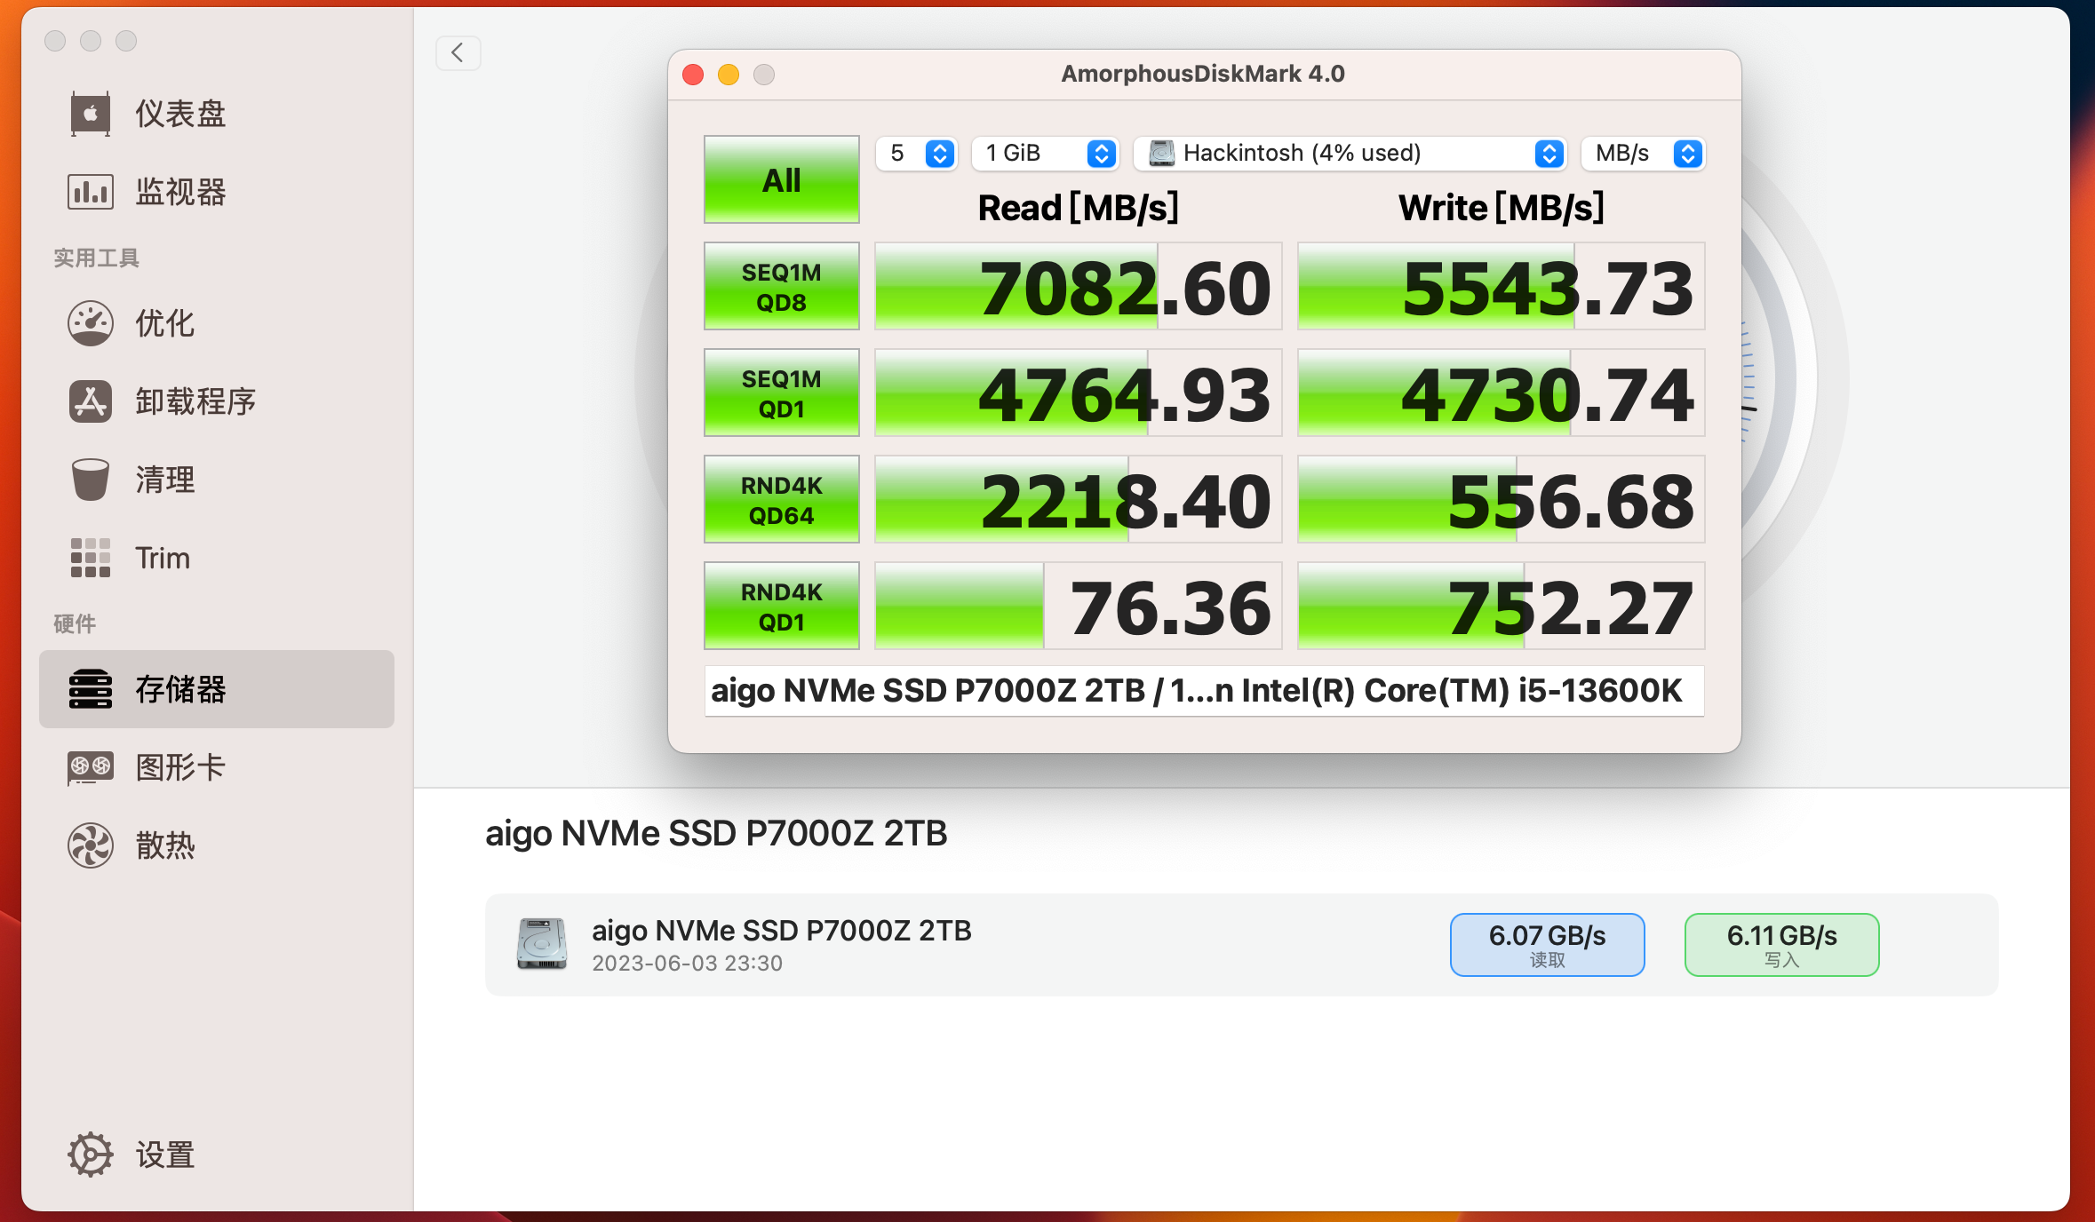
Task: Open the Uninstaller (卸载程序) icon
Action: click(x=90, y=401)
